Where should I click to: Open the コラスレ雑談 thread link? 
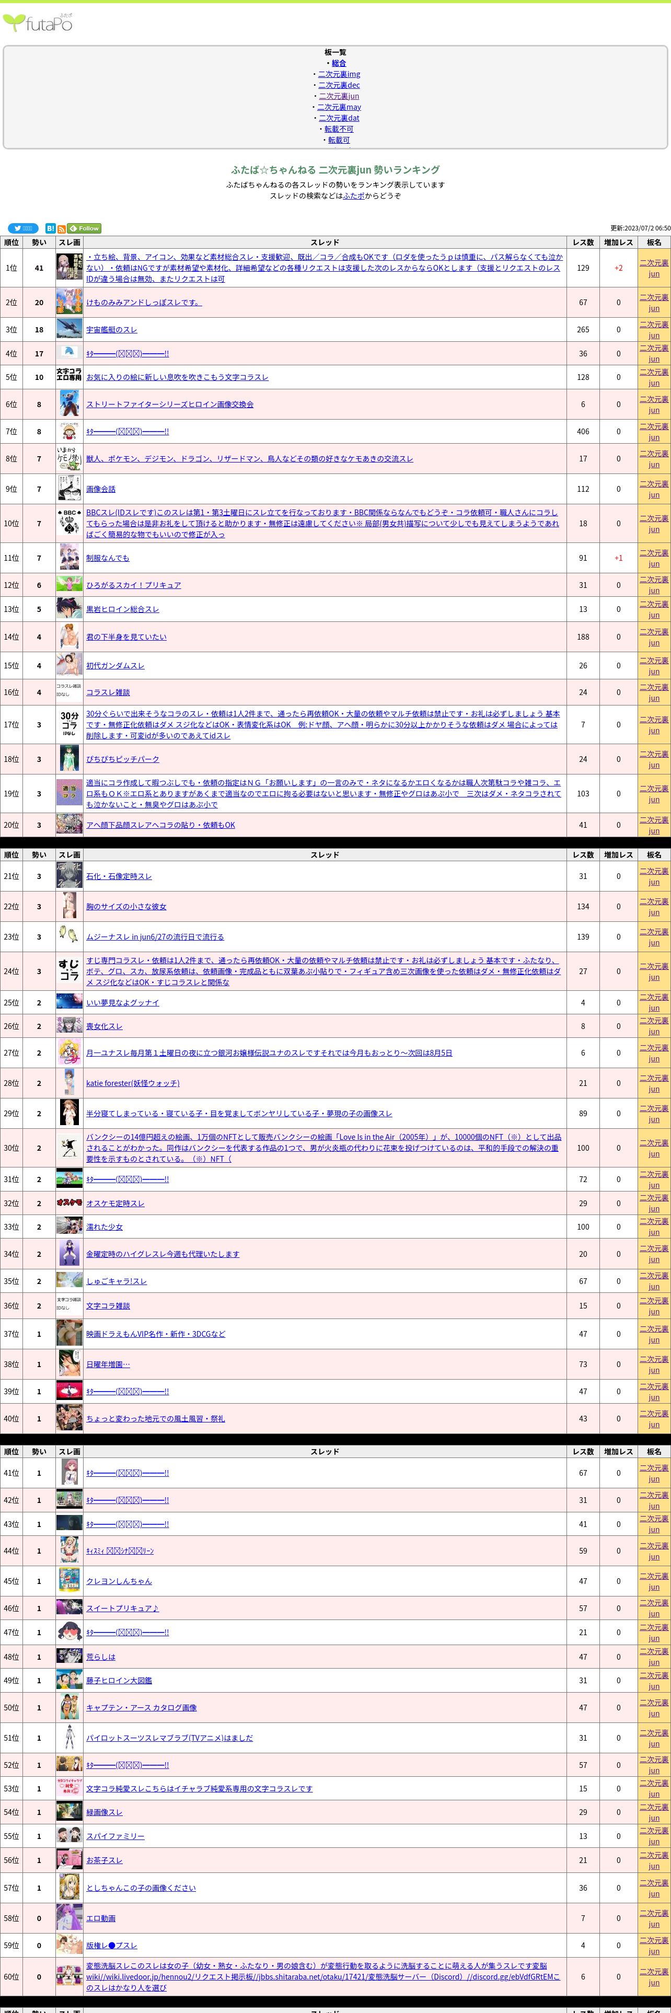tap(108, 692)
